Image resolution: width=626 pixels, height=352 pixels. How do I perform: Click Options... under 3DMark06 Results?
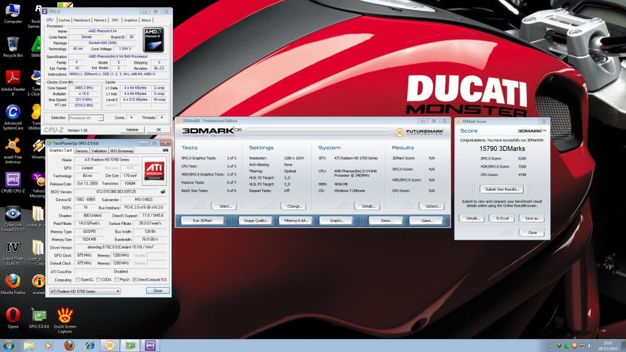[x=433, y=207]
